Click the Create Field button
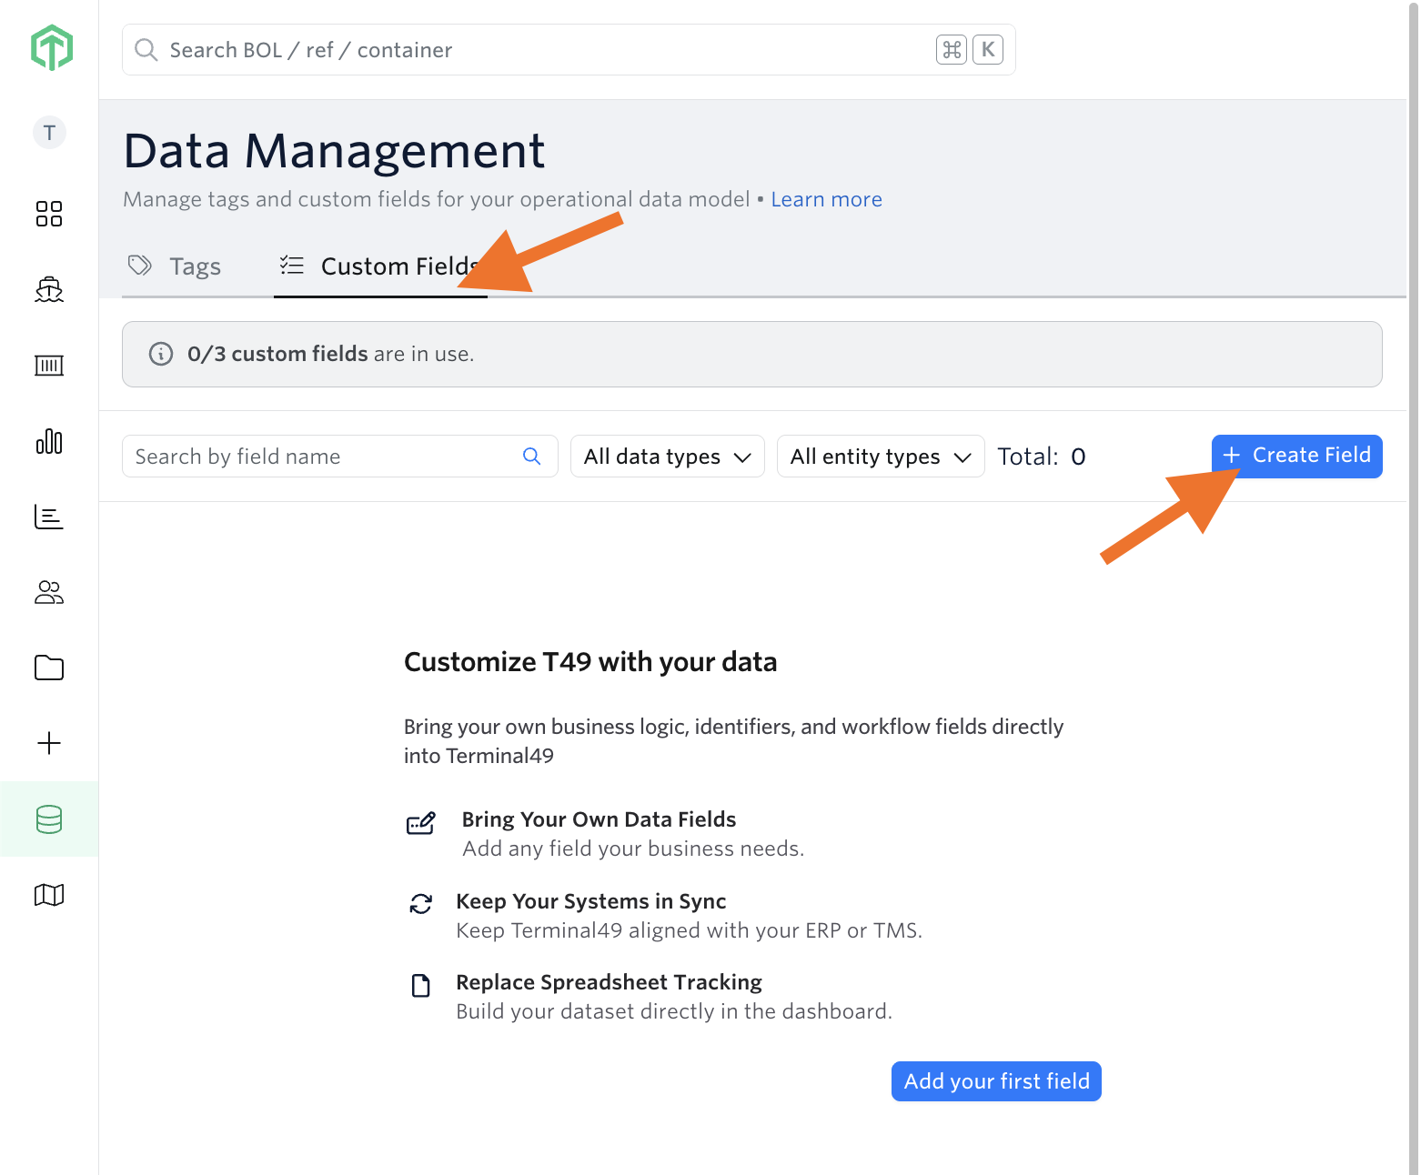 tap(1296, 456)
